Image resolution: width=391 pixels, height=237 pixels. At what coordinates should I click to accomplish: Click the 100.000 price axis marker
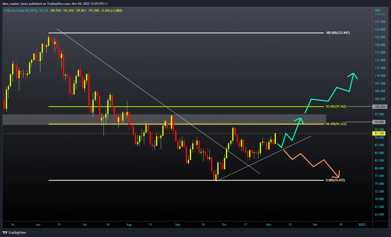coord(380,107)
